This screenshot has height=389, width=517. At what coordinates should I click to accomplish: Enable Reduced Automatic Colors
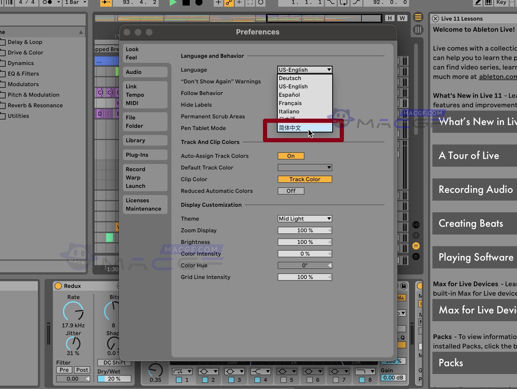(291, 191)
